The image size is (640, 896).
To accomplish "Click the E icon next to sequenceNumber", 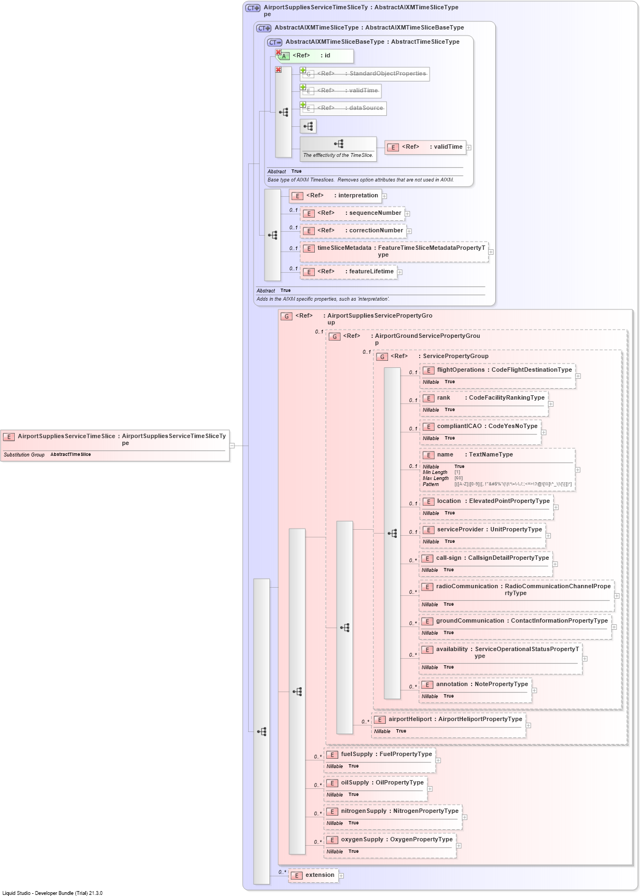I will click(309, 213).
